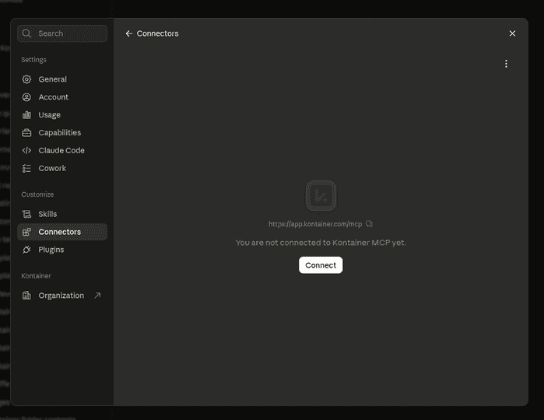Open the Usage page
This screenshot has width=544, height=420.
(x=62, y=115)
